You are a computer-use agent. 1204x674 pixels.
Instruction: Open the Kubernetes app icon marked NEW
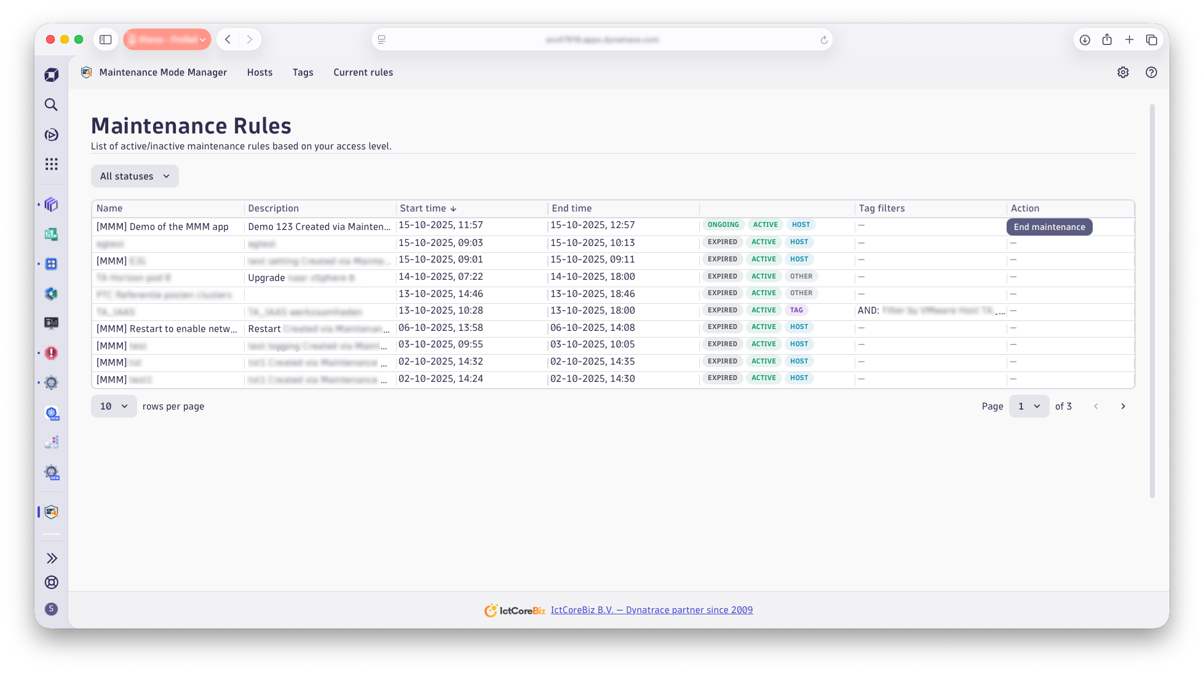[51, 413]
